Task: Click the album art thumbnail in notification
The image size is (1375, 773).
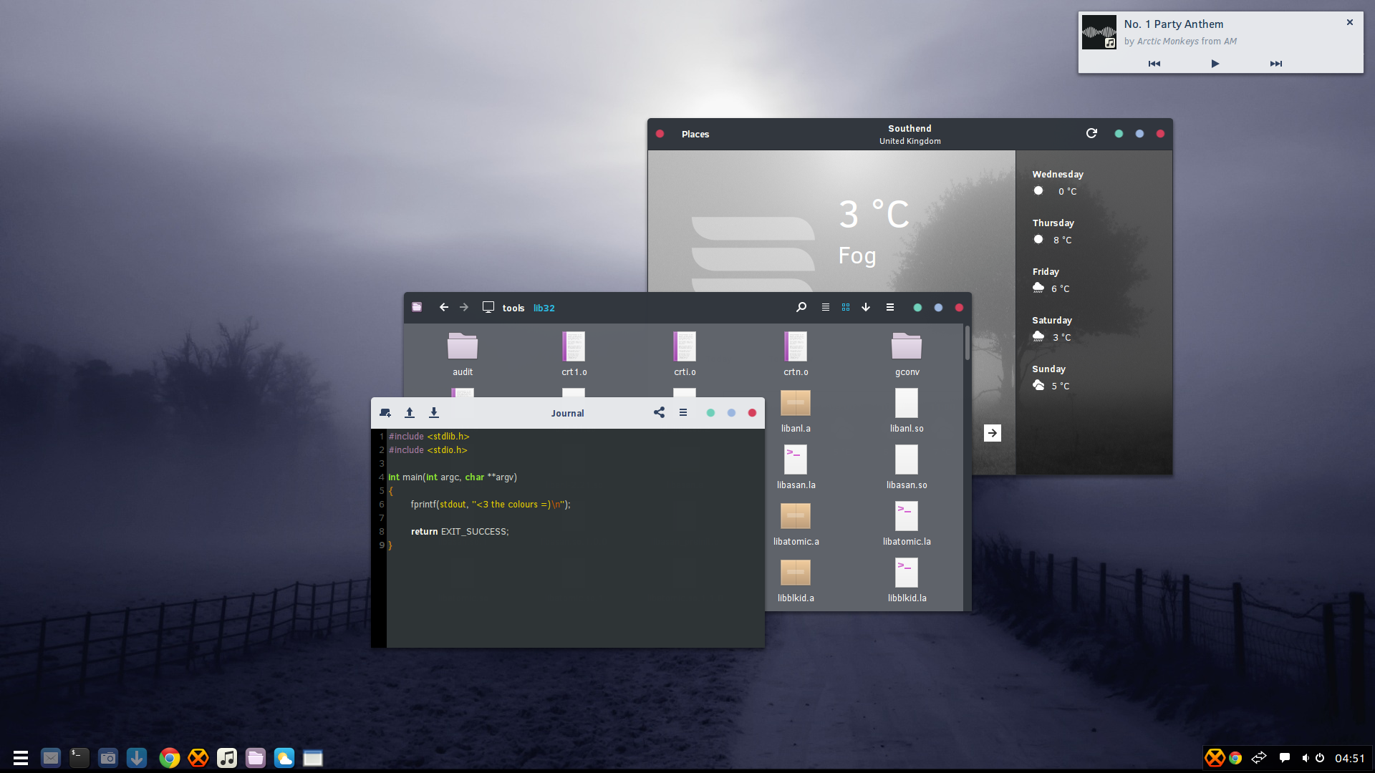Action: pyautogui.click(x=1099, y=32)
